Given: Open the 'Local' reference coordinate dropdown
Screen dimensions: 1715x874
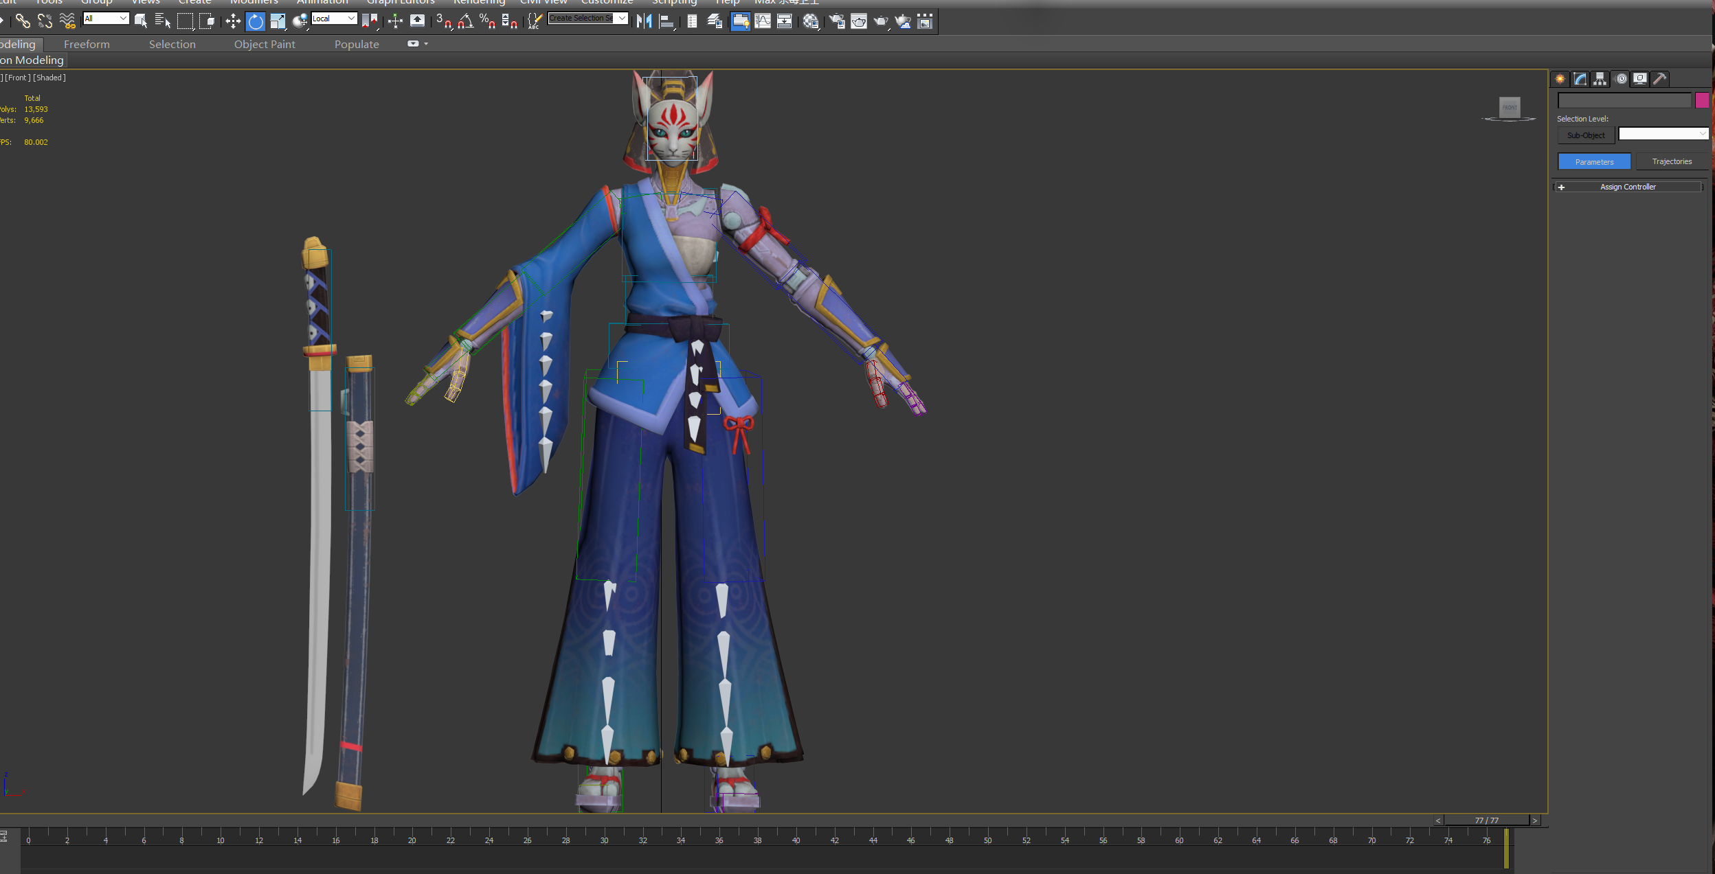Looking at the screenshot, I should click(334, 19).
